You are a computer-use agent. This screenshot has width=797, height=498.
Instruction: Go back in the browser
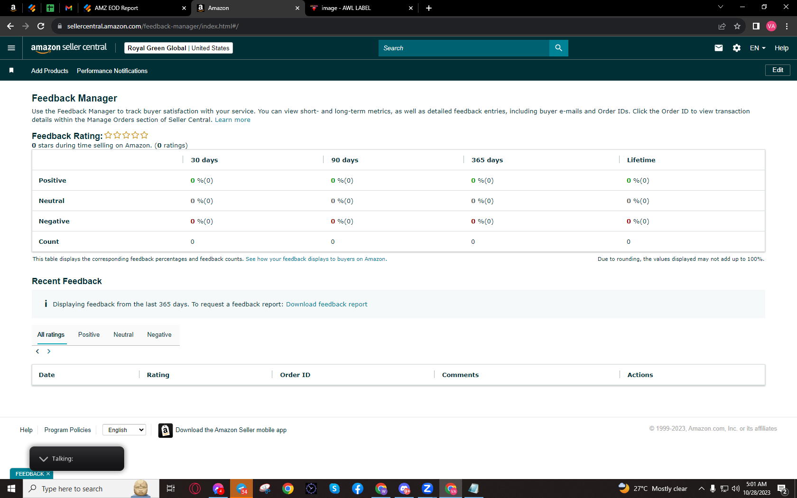[10, 26]
